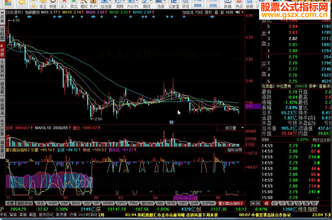Screen dimensions: 332x220
Task: Toggle the chart header 预测 button
Action: coord(230,12)
